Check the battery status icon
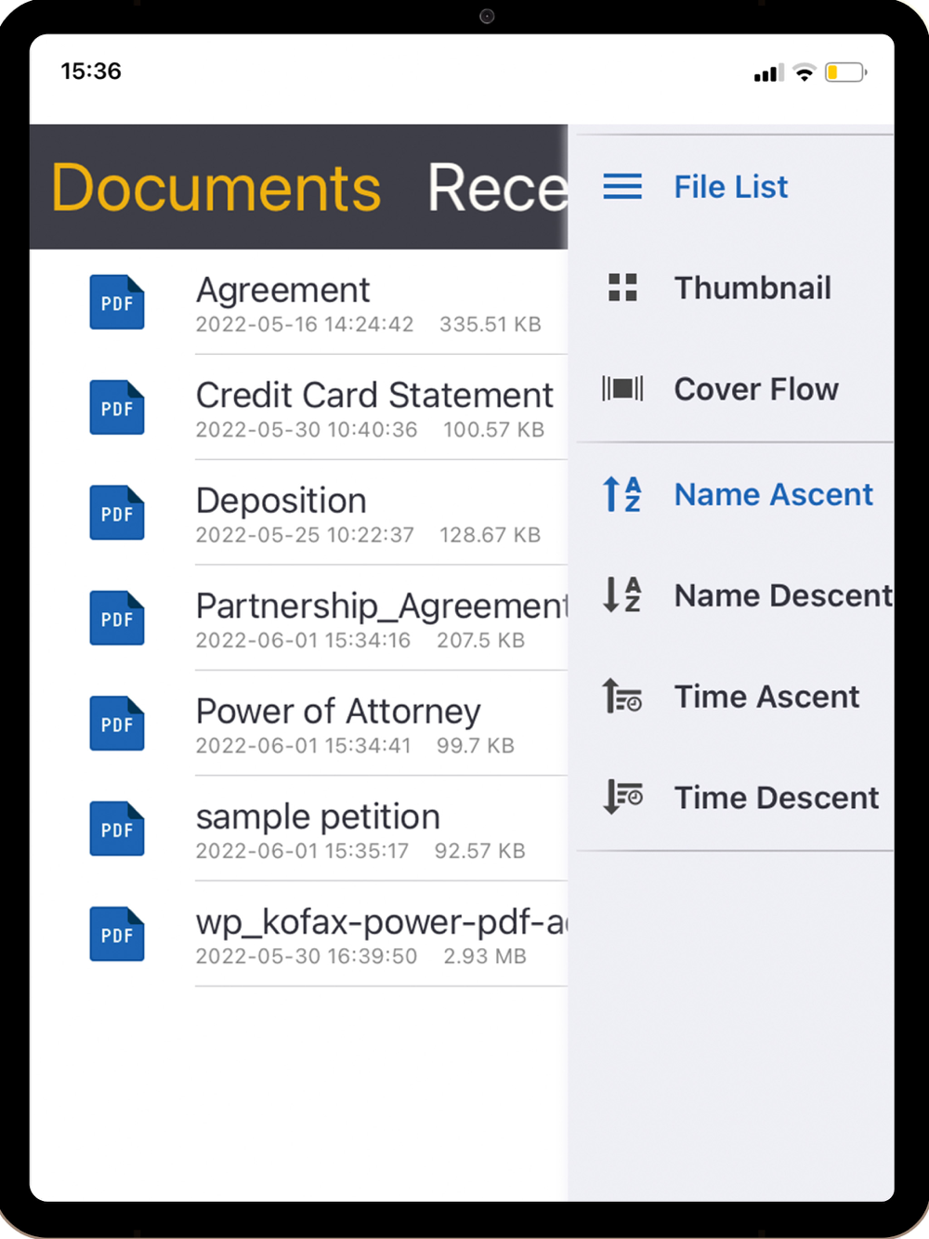The image size is (929, 1239). tap(845, 72)
